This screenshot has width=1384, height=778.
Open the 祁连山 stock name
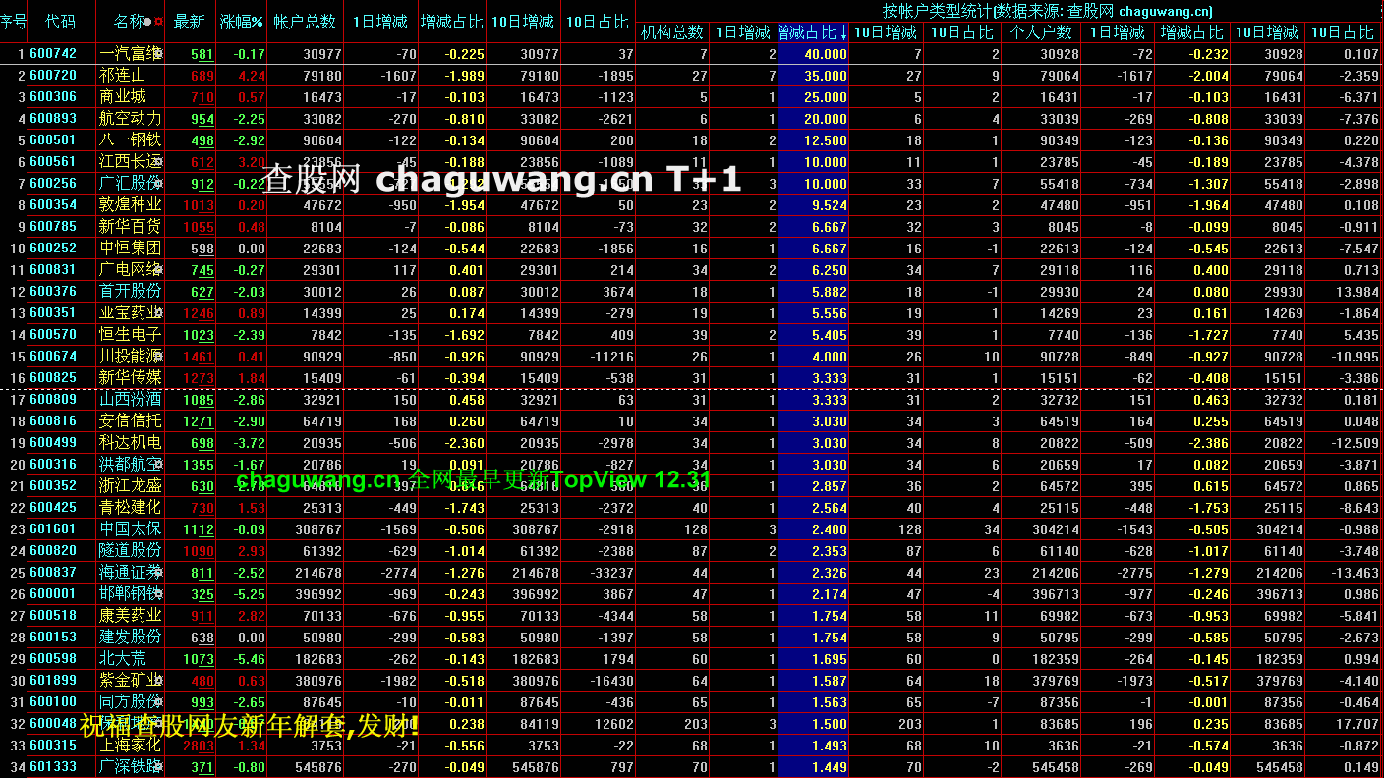click(123, 76)
